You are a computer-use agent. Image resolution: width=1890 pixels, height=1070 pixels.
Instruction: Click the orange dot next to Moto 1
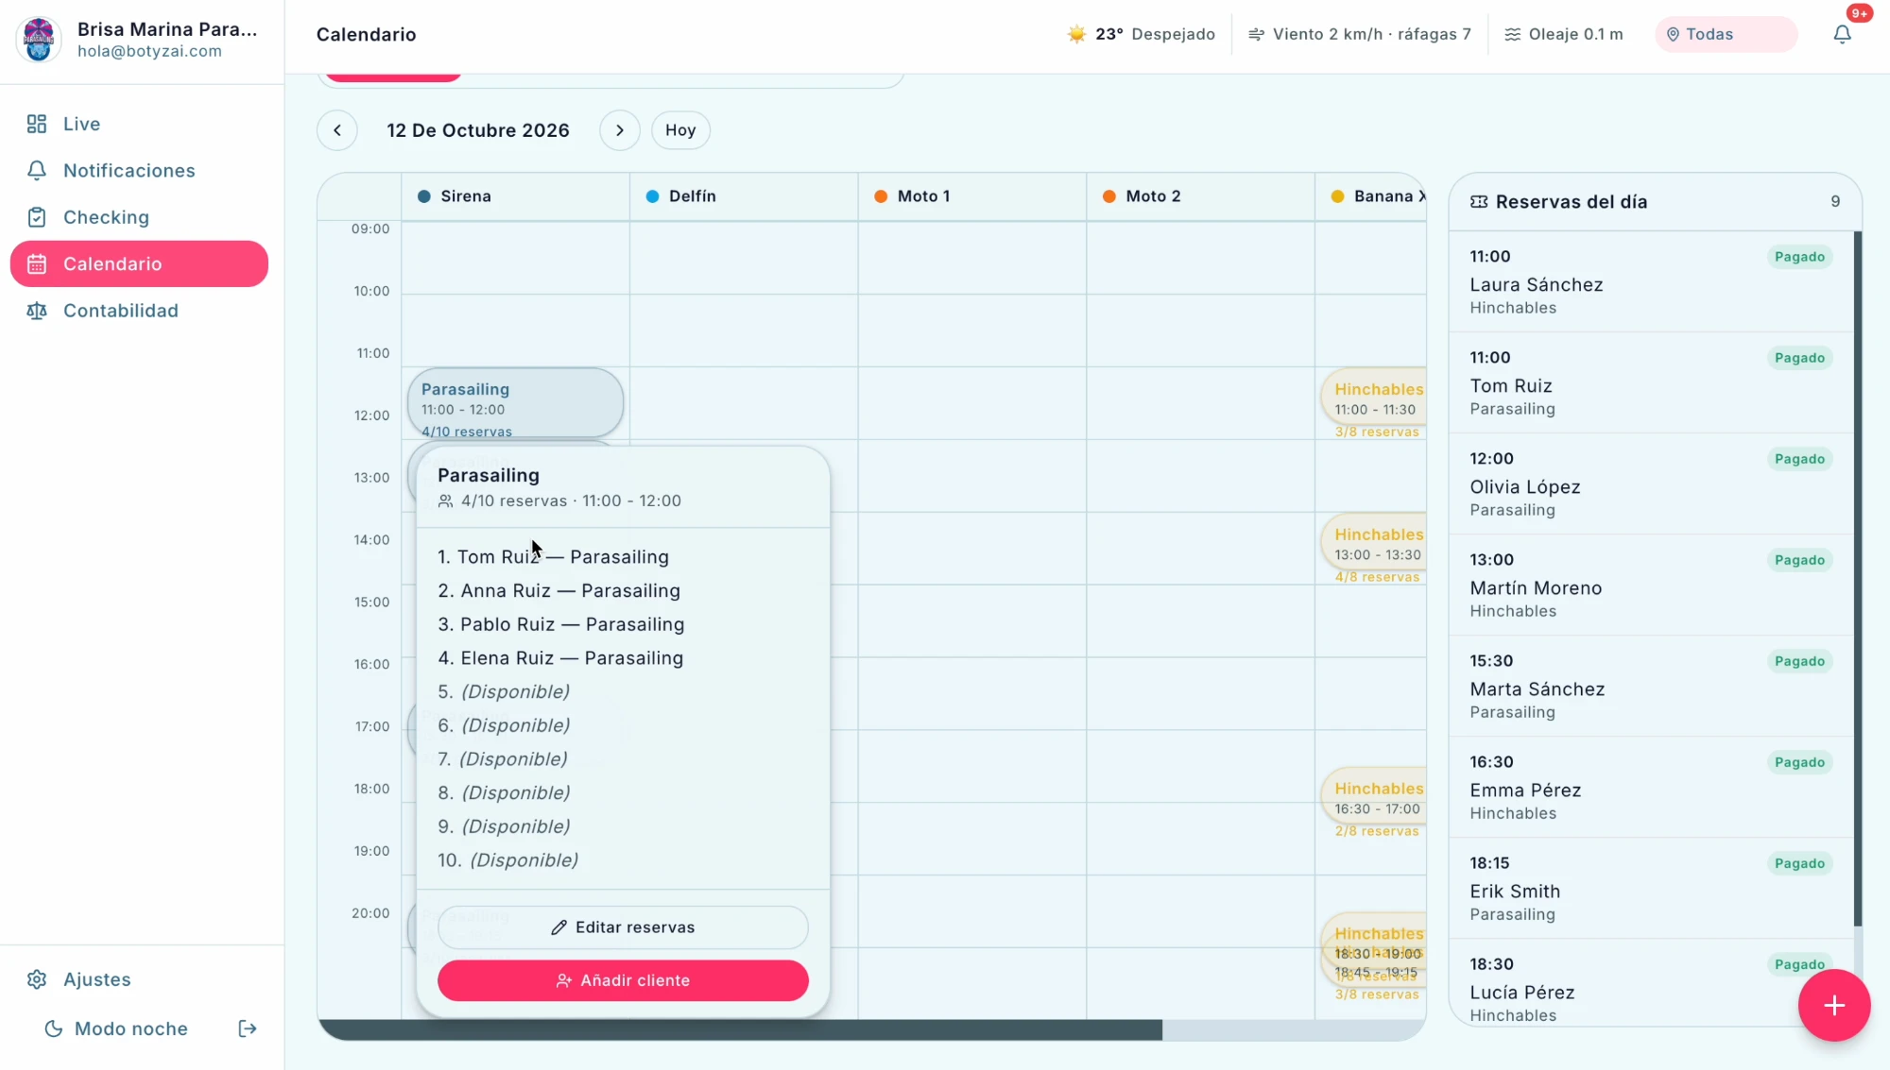pos(881,196)
